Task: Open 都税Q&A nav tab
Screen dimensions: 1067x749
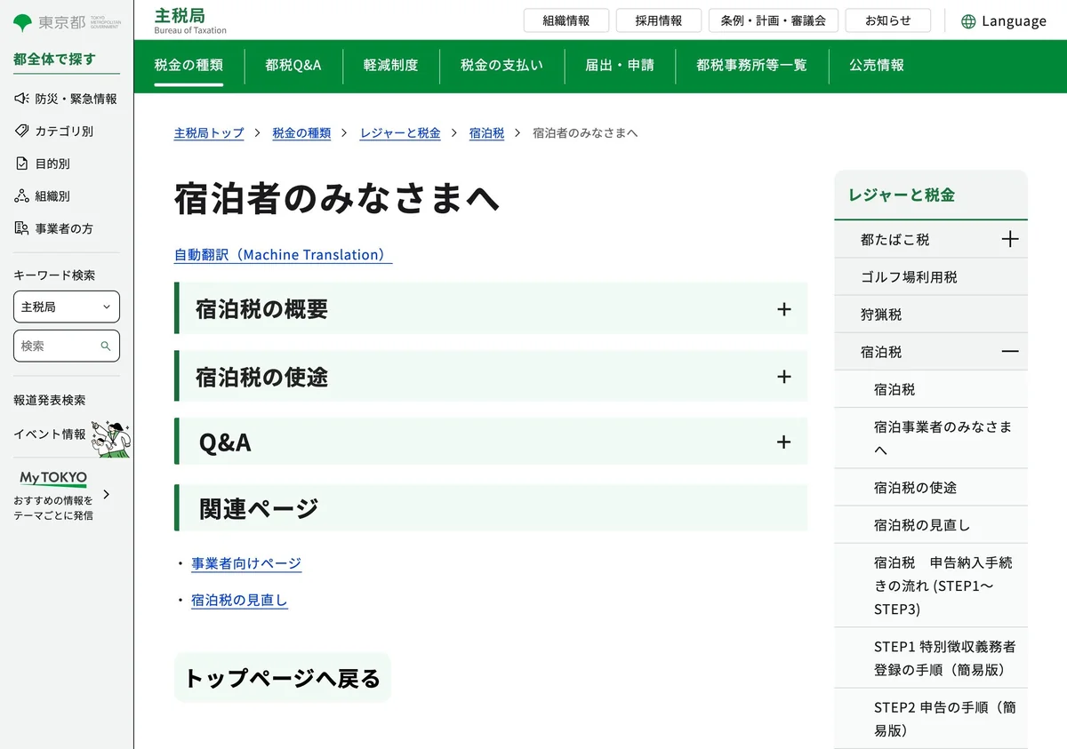Action: (293, 65)
